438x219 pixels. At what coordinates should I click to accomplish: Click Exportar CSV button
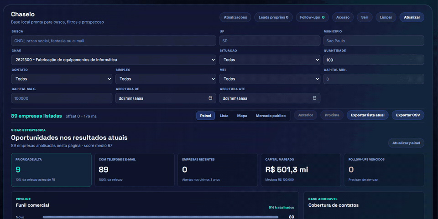click(408, 115)
